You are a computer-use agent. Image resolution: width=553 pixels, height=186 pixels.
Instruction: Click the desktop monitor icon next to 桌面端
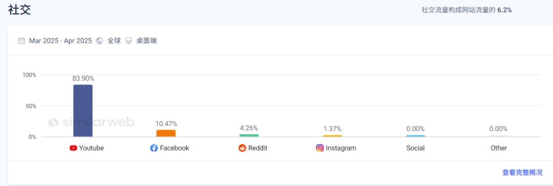pos(129,41)
